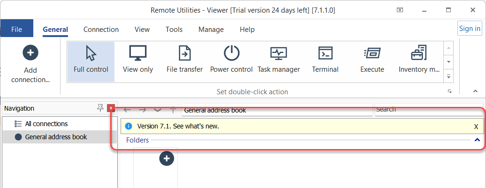The height and width of the screenshot is (188, 486).
Task: Switch to the Manage tab
Action: point(211,30)
